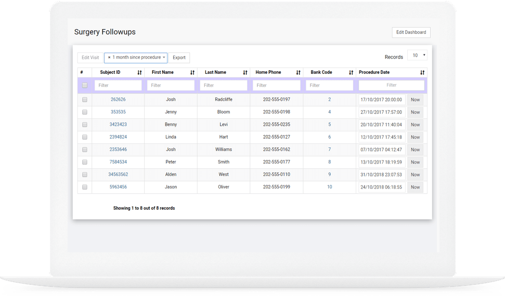Remove the '1 month since procedure' filter x

109,57
